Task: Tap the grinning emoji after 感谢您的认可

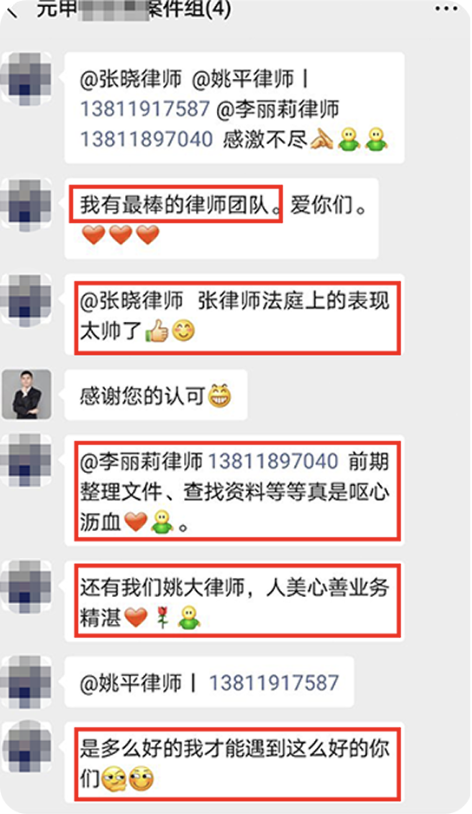Action: 220,397
